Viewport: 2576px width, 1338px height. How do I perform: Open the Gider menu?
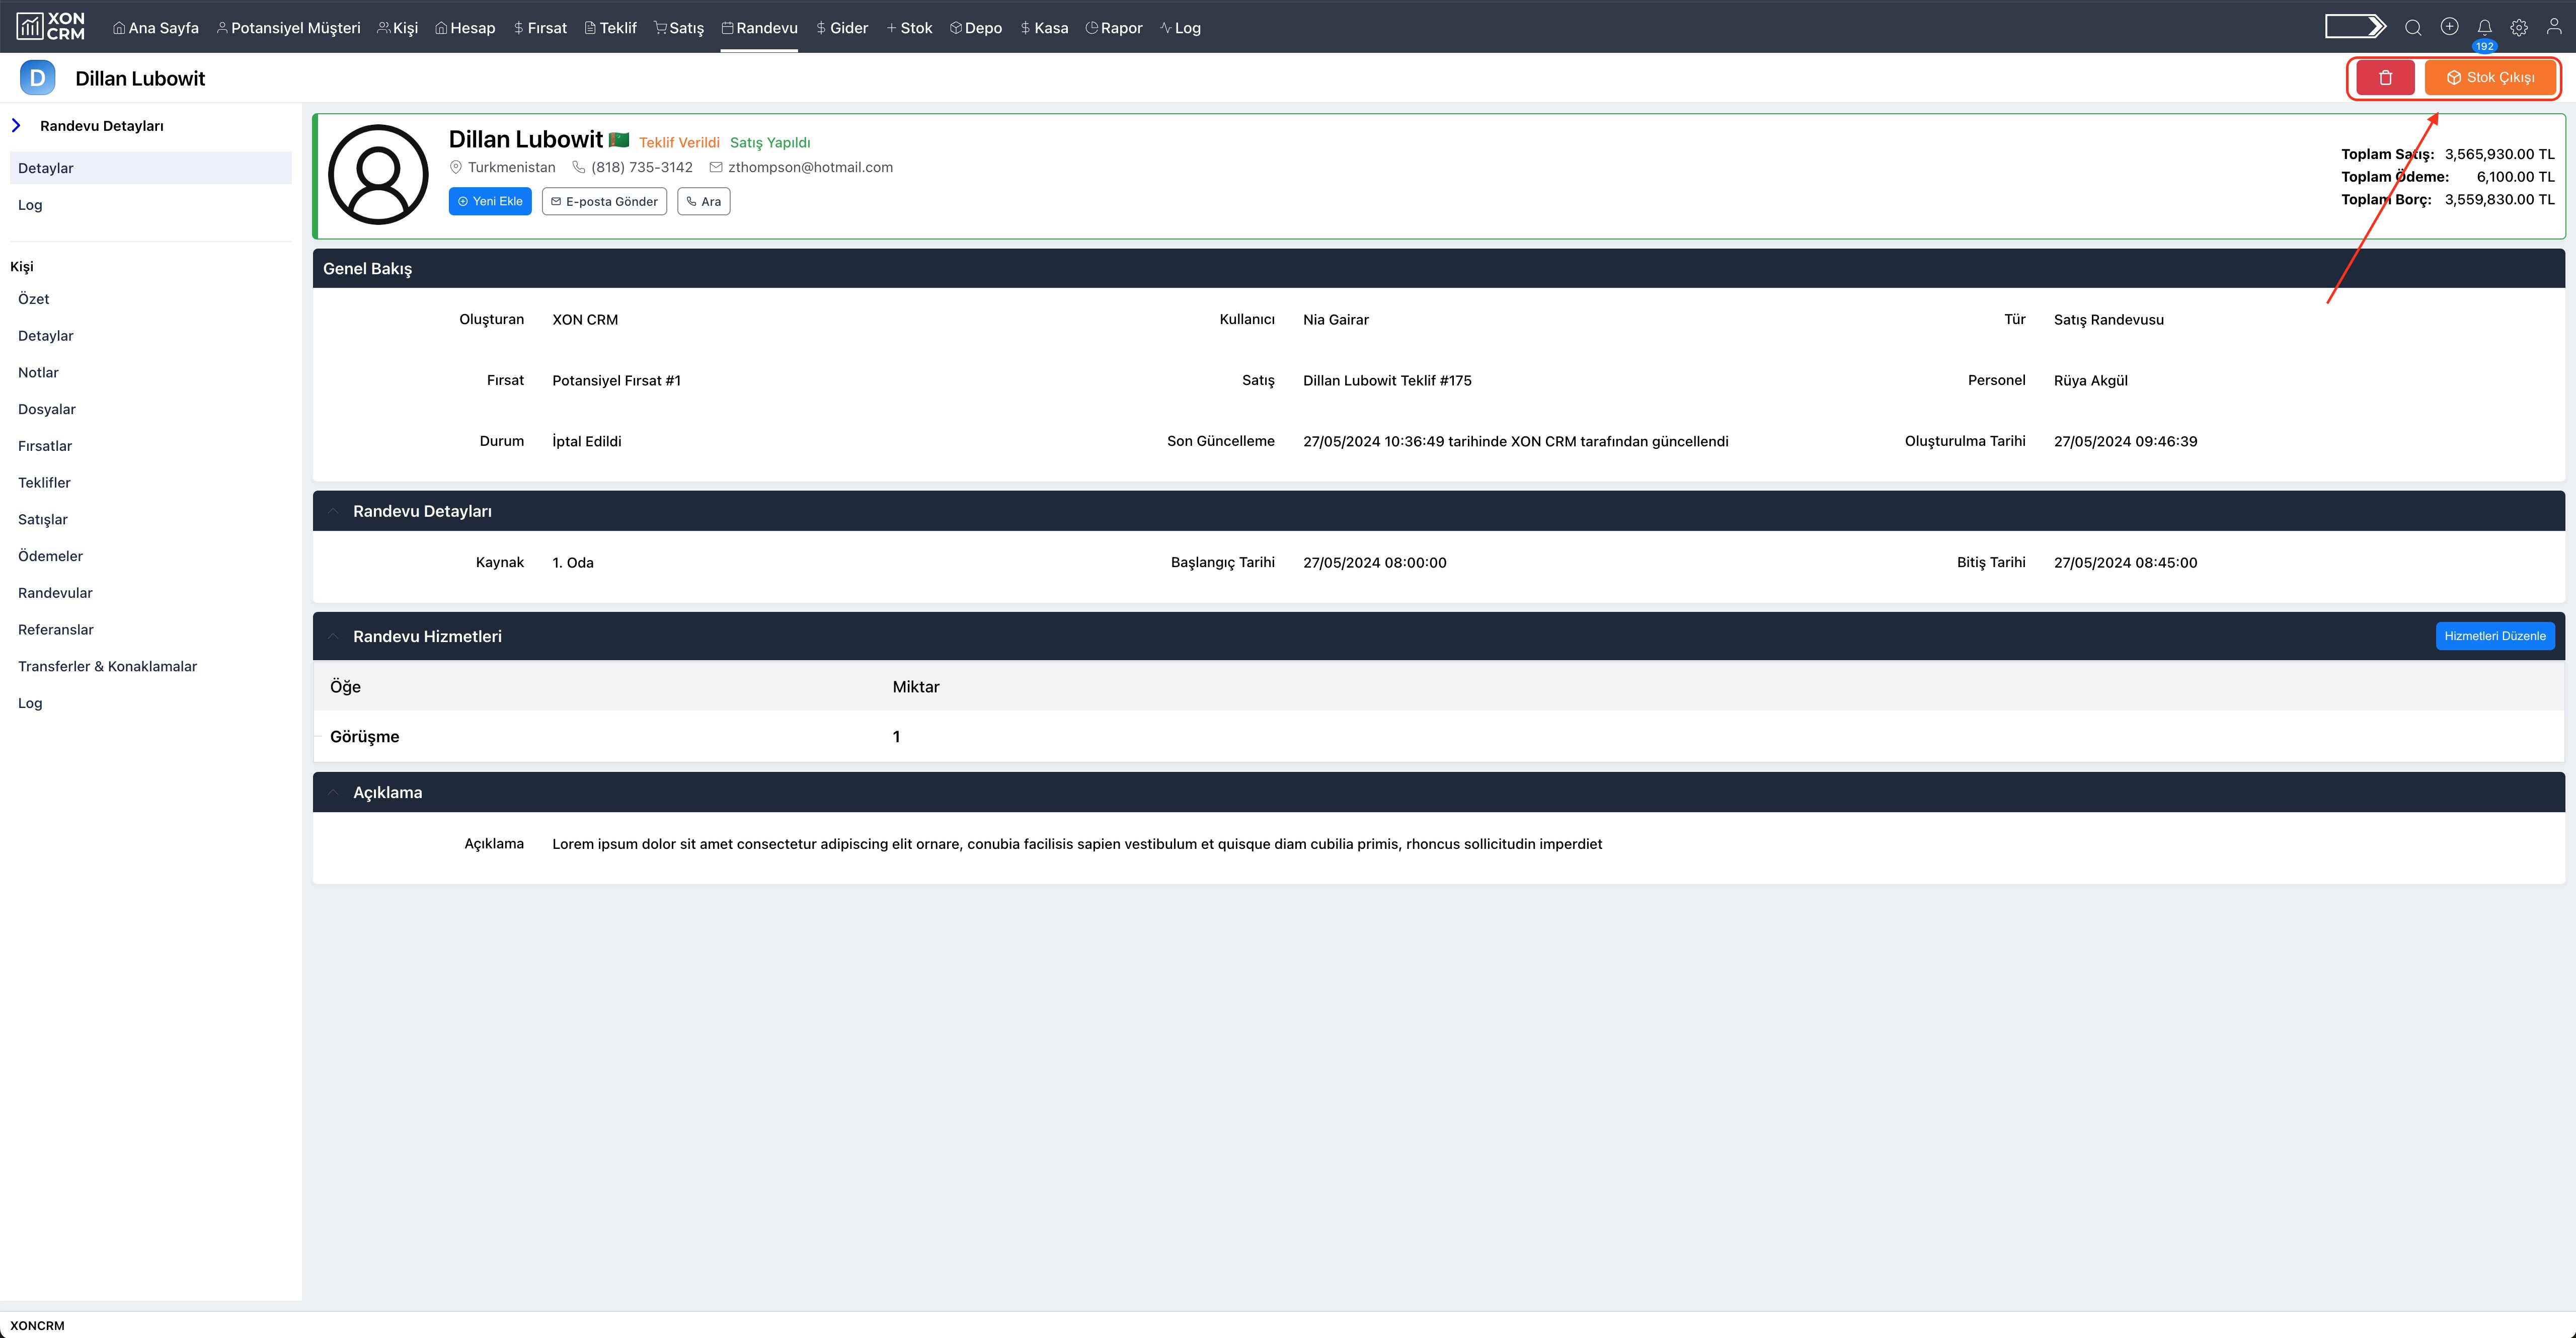pyautogui.click(x=842, y=28)
